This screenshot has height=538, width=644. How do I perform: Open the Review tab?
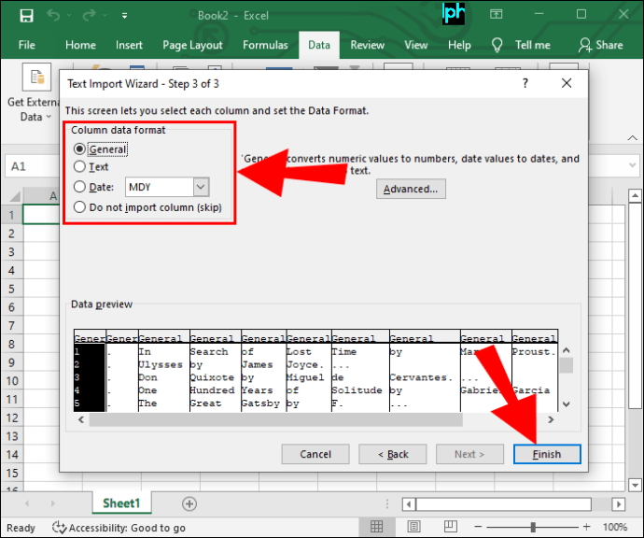367,45
